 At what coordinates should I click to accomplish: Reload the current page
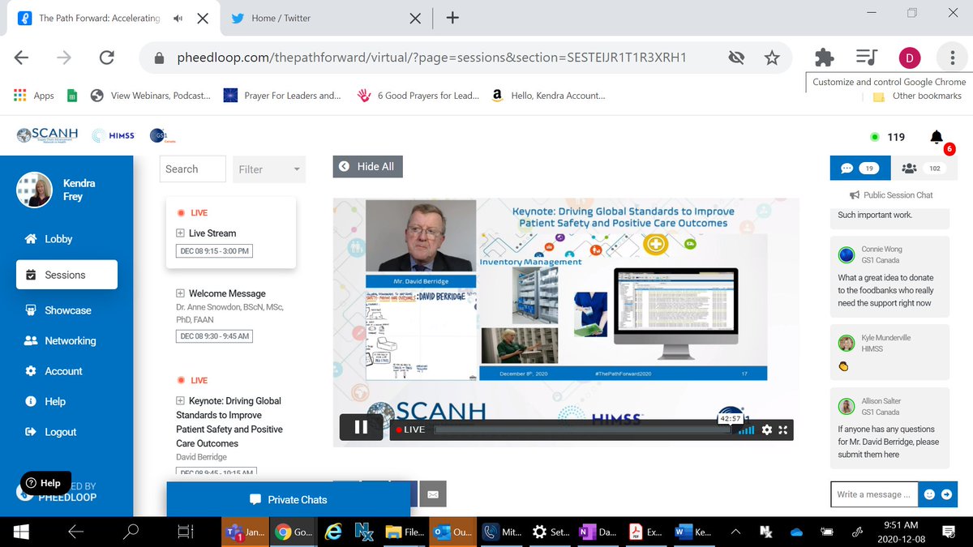click(x=106, y=58)
